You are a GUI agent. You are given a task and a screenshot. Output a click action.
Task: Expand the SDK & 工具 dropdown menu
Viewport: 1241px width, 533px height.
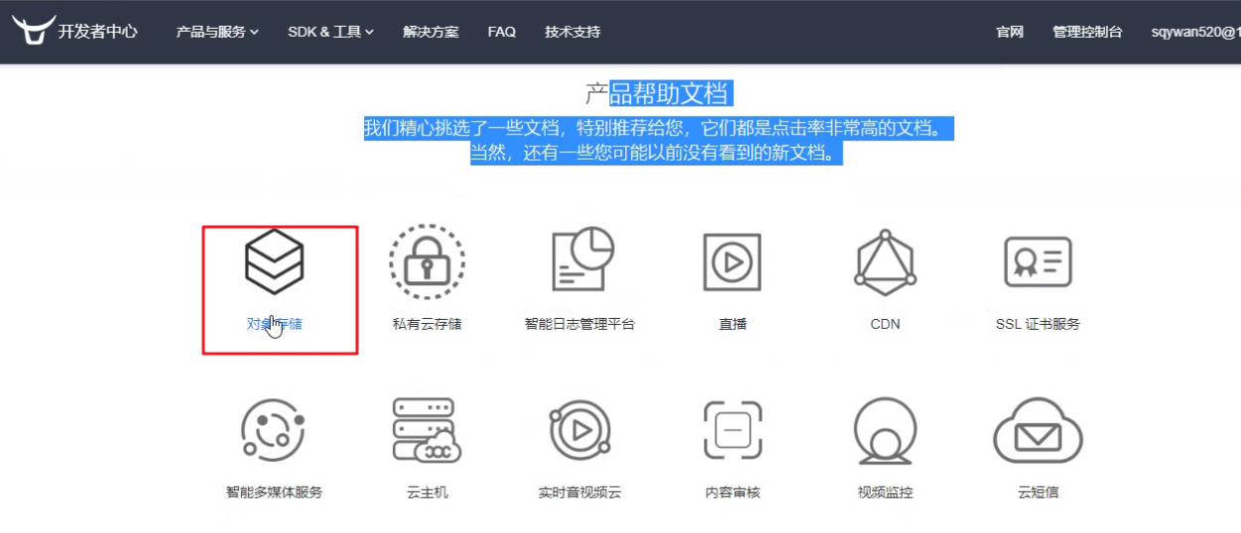coord(330,32)
